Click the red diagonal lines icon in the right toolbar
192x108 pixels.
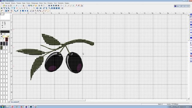coord(191,19)
